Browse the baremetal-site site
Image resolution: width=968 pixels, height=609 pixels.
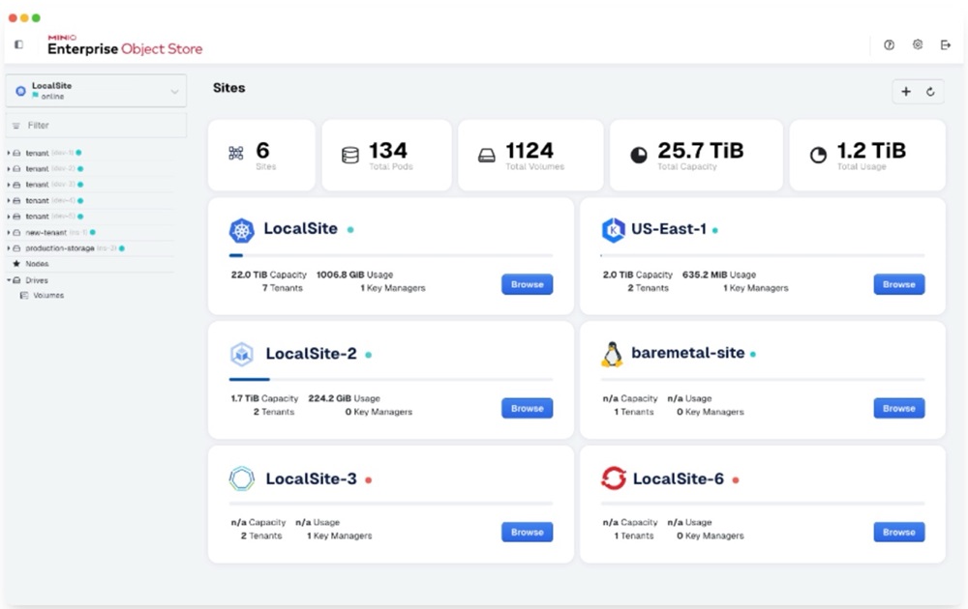coord(899,408)
